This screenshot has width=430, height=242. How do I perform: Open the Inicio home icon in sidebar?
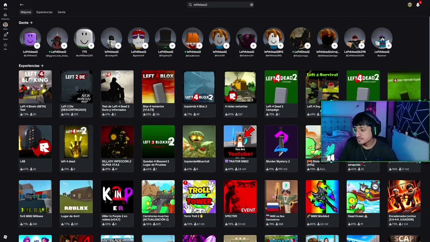click(5, 5)
